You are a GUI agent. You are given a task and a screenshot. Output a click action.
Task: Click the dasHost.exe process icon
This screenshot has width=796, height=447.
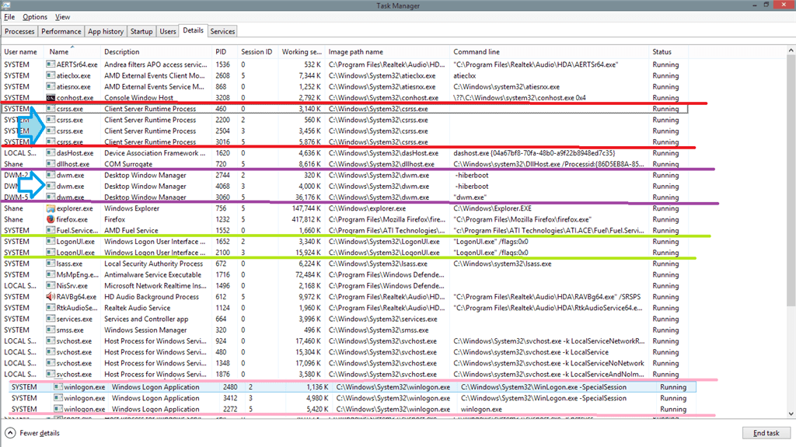pos(51,153)
